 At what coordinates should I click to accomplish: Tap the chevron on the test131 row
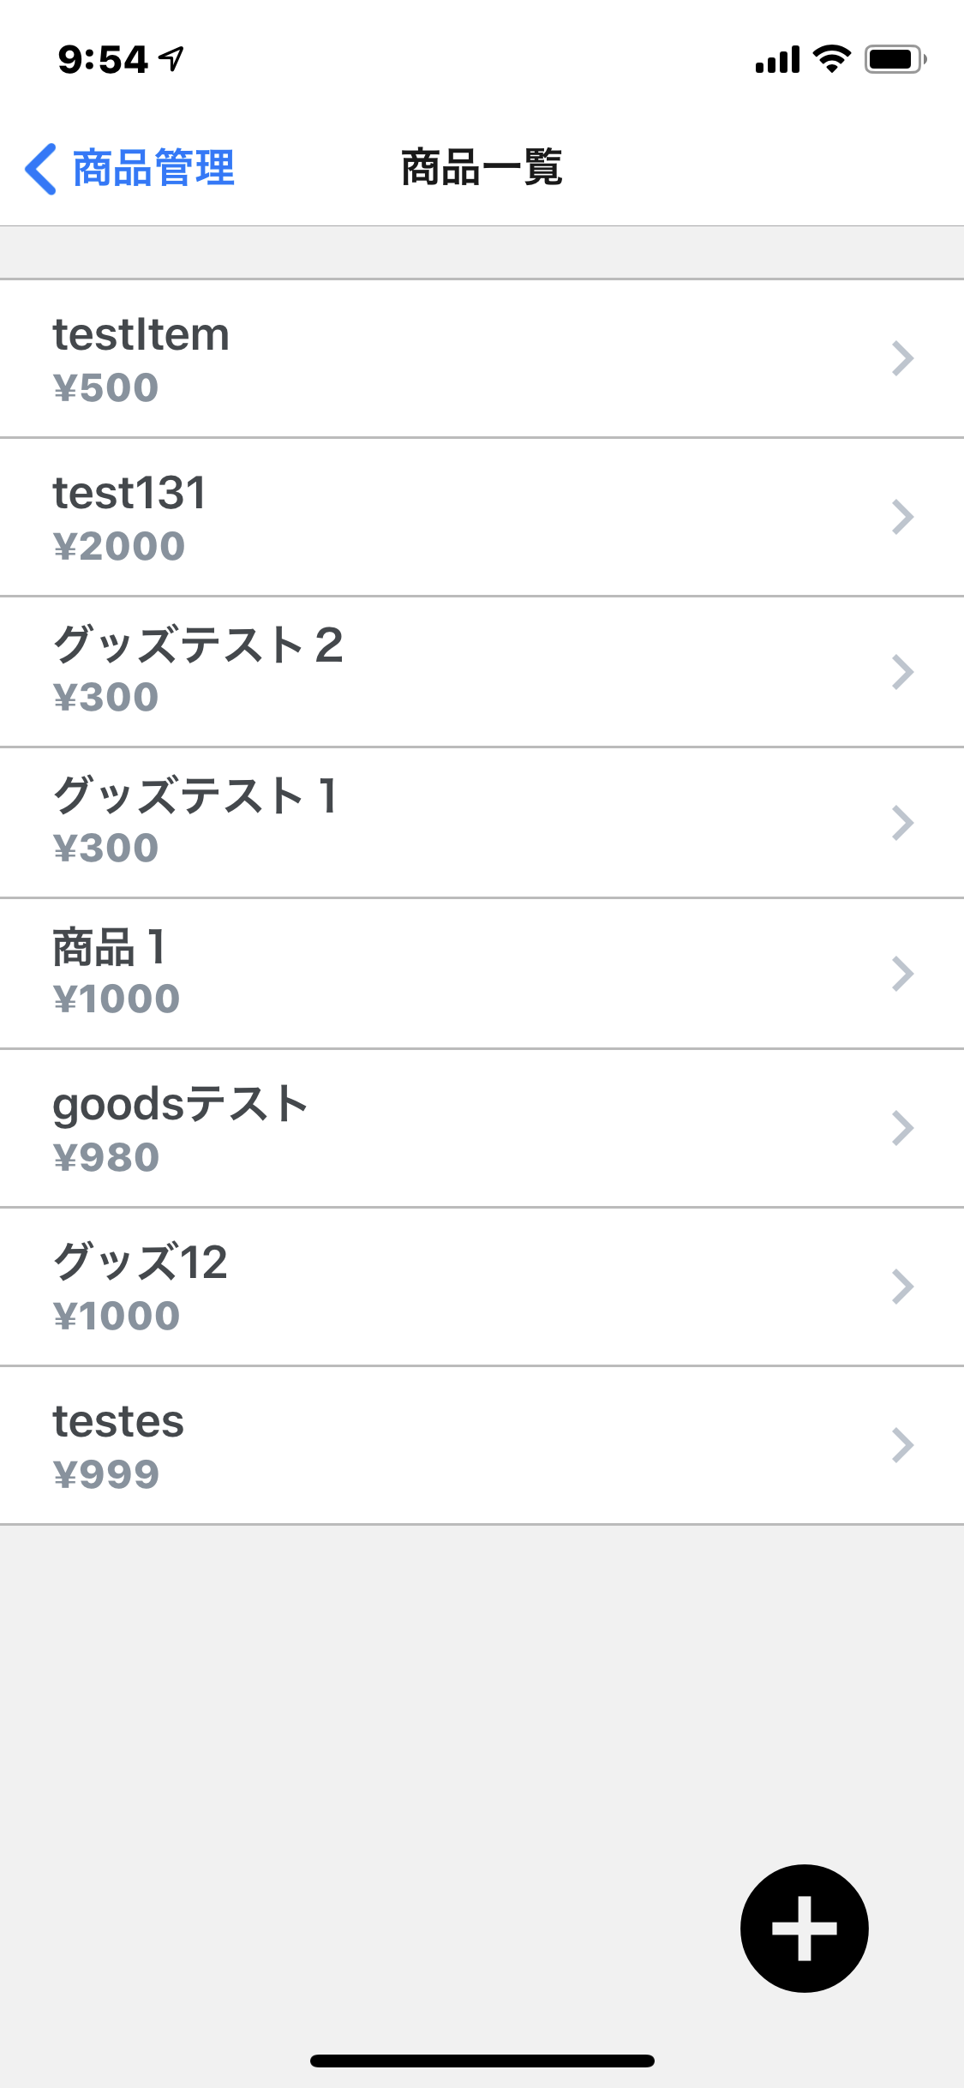902,517
